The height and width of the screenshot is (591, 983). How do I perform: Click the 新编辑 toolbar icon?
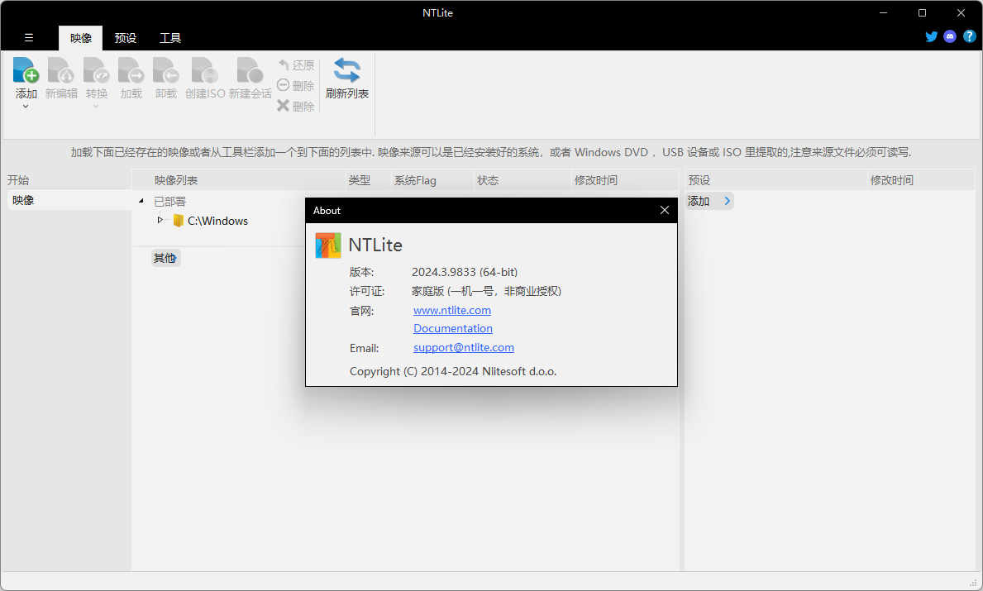click(x=61, y=70)
